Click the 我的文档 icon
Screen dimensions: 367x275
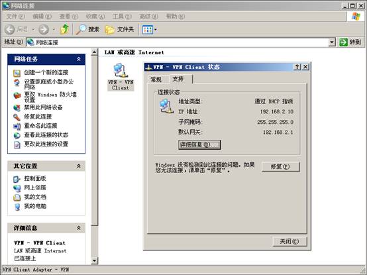[17, 197]
